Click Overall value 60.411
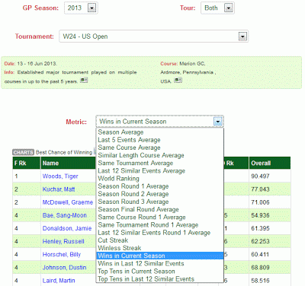 [x=260, y=255]
